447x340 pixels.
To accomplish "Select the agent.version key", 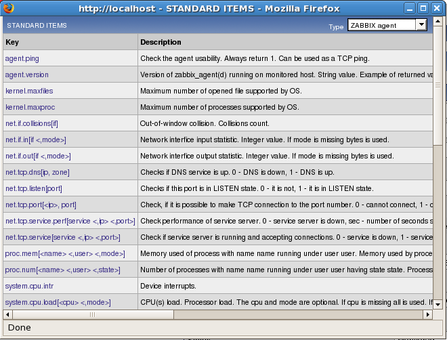I will click(27, 75).
